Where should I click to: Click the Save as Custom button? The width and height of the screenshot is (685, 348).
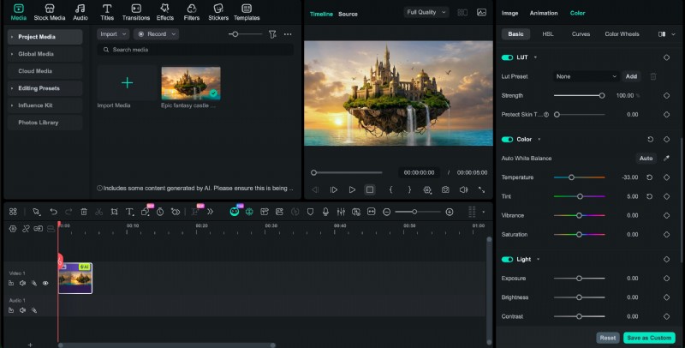coord(648,338)
